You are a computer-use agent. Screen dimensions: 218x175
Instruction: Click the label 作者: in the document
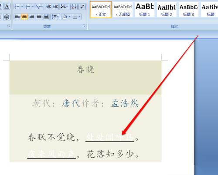click(93, 103)
